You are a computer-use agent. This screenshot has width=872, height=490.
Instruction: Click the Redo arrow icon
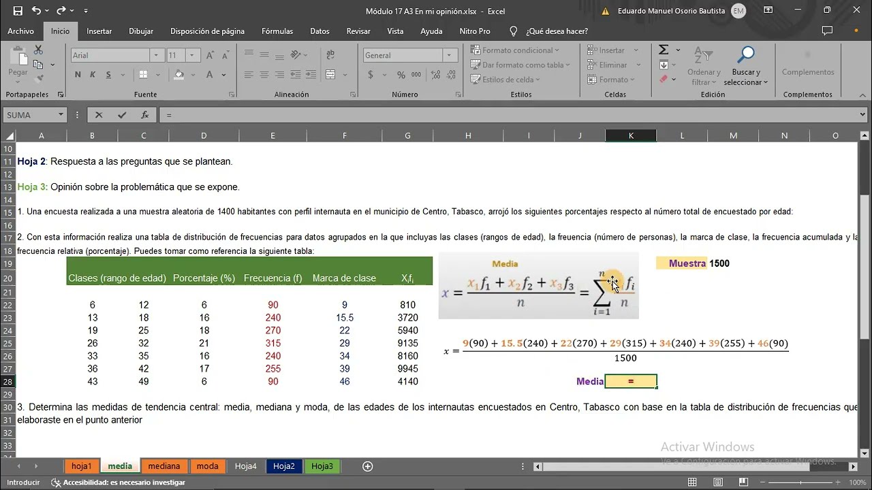coord(61,11)
